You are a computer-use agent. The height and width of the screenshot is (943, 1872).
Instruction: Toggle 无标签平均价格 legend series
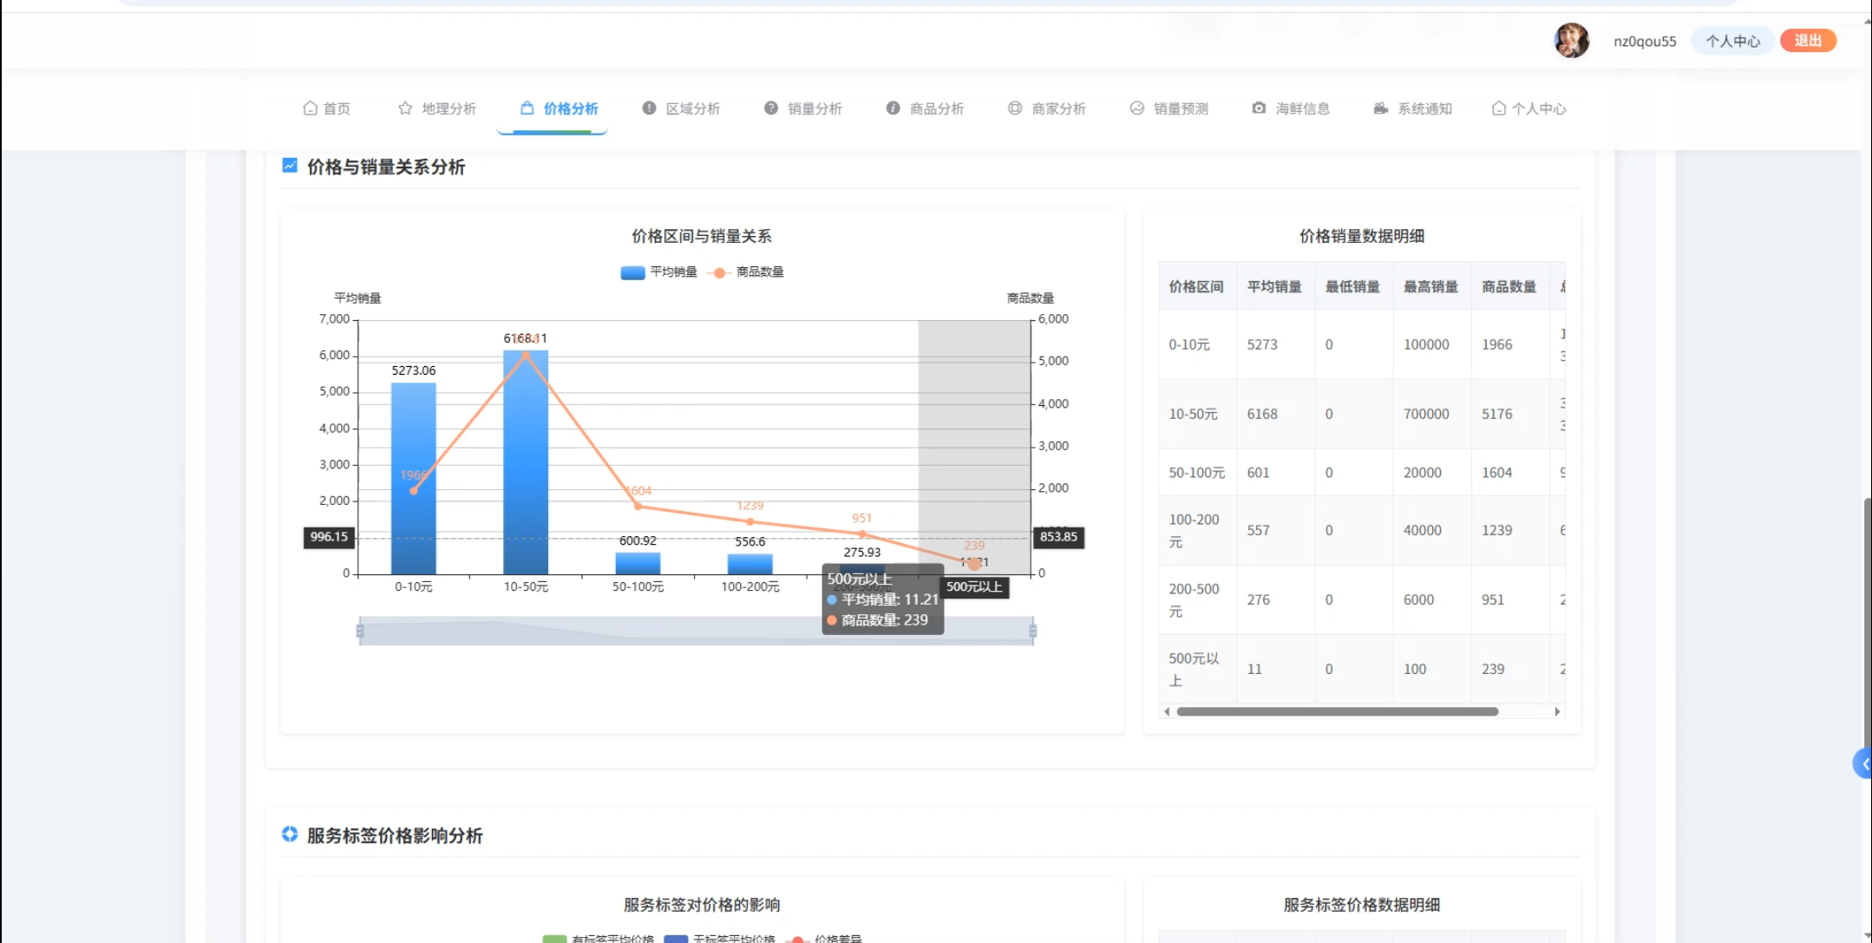coord(720,939)
